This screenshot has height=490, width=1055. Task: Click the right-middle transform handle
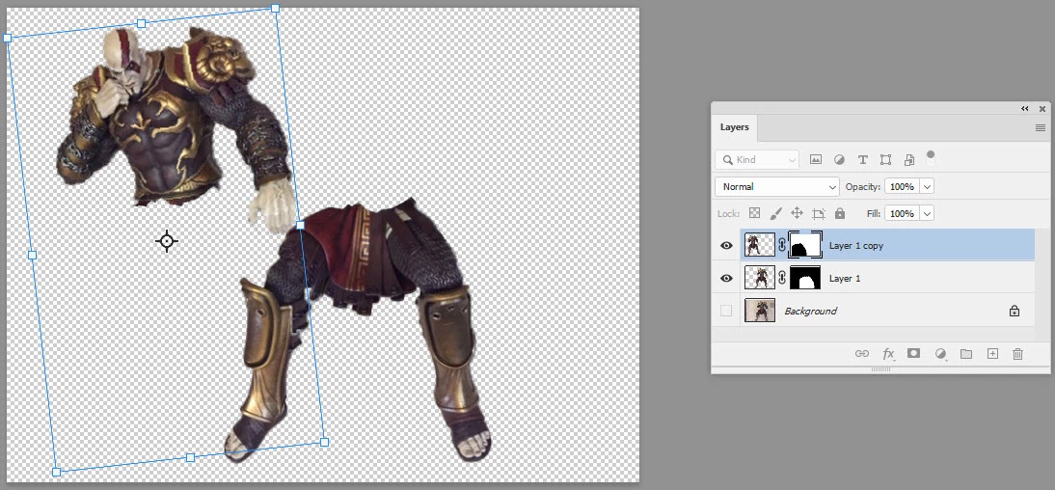300,225
